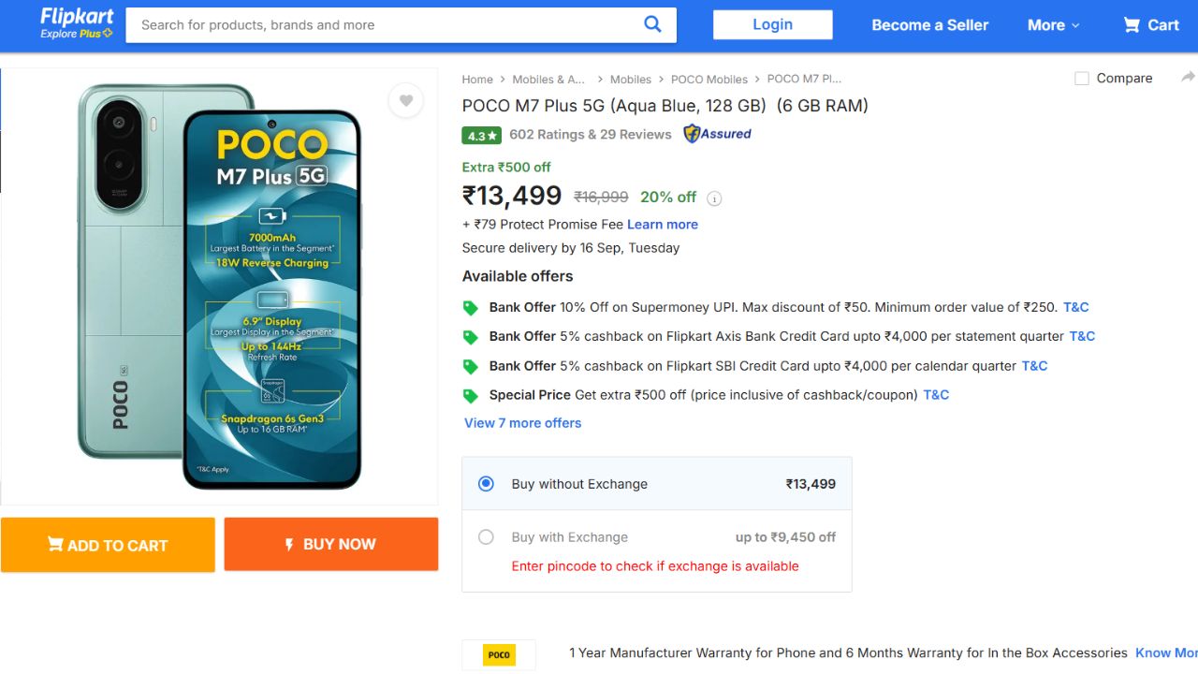
Task: Click the up to ₹9,450 off text
Action: (785, 537)
